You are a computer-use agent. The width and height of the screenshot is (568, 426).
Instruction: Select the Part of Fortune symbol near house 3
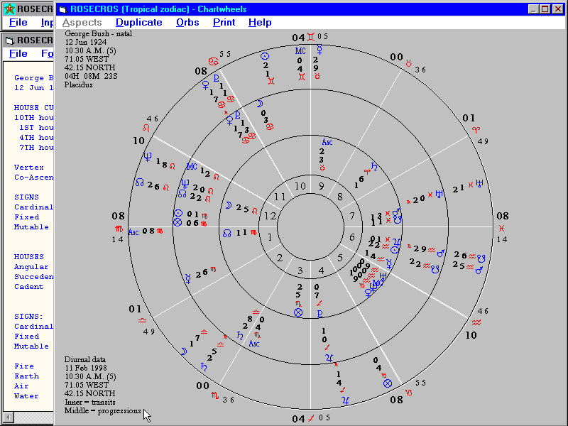click(298, 312)
